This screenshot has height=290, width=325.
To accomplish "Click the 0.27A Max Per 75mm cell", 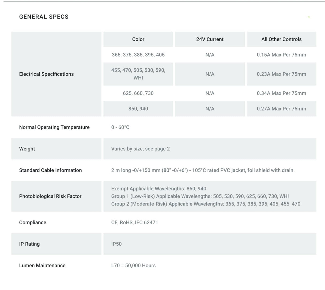I will click(x=281, y=109).
